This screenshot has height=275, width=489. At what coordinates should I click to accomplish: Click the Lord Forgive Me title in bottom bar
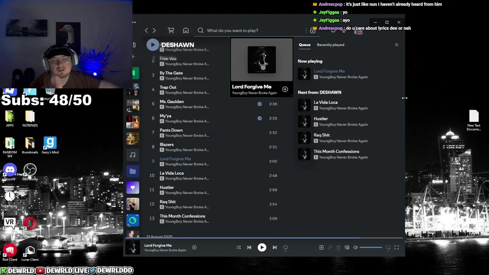tap(158, 245)
